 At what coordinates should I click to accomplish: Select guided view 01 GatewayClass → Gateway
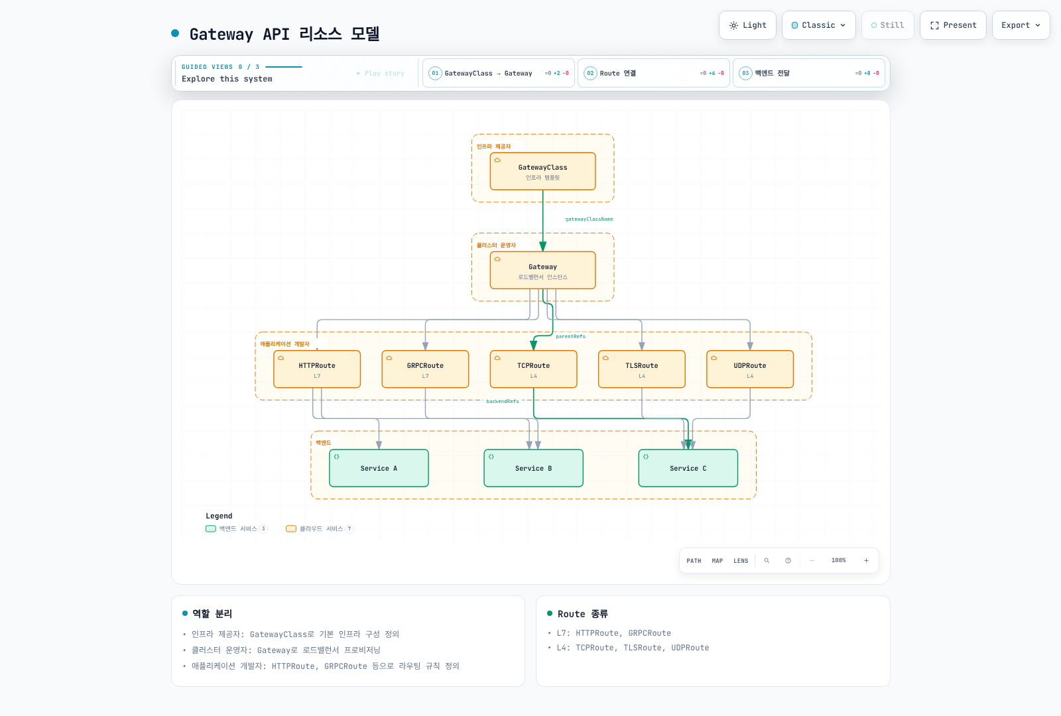pos(499,73)
